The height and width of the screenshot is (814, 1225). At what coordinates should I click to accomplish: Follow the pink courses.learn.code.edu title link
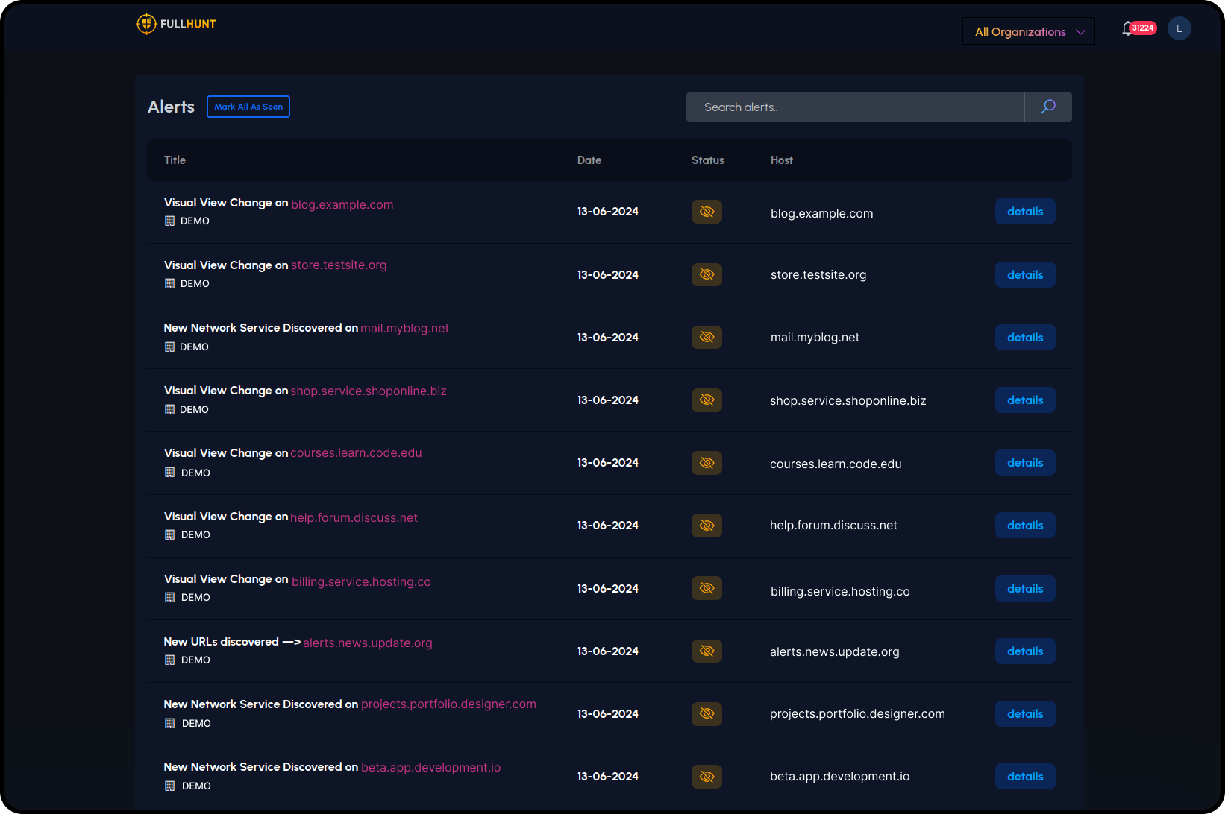pyautogui.click(x=356, y=453)
